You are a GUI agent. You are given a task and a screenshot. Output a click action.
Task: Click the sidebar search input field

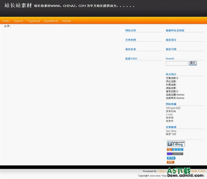pyautogui.click(x=177, y=64)
